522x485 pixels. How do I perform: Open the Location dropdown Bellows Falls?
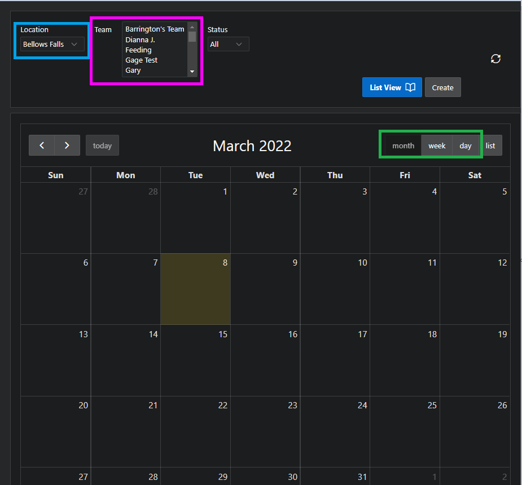pyautogui.click(x=52, y=44)
